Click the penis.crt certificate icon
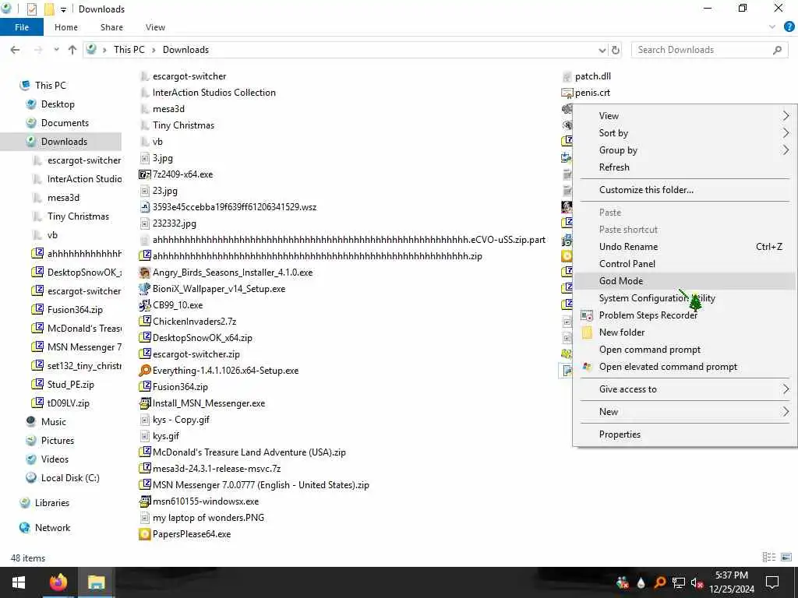This screenshot has width=798, height=598. (567, 93)
